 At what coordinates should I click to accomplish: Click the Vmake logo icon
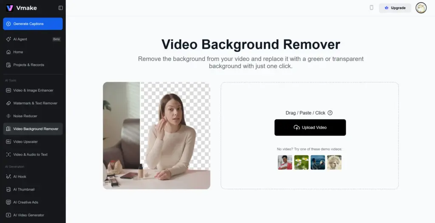10,8
